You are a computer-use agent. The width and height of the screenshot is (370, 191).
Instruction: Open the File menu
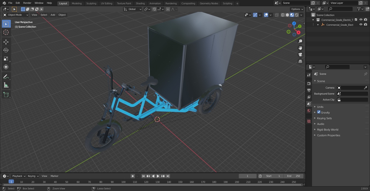click(10, 3)
